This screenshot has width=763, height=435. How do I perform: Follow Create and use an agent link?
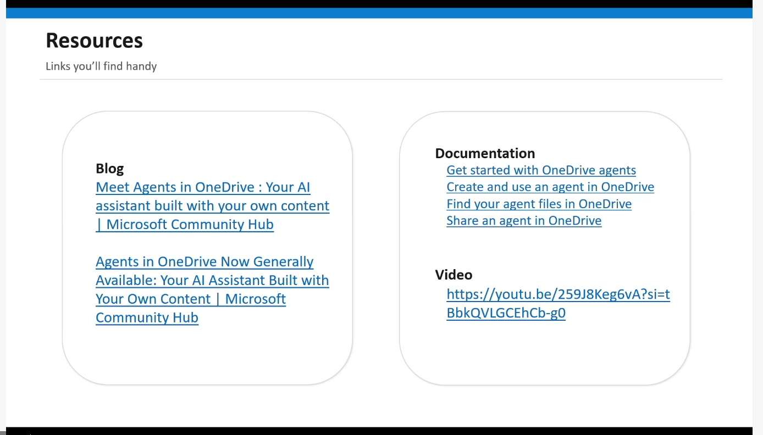(550, 187)
